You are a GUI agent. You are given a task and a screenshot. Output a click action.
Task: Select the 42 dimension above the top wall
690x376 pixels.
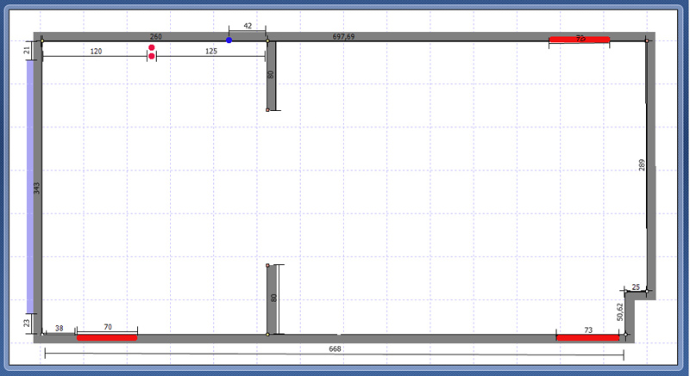click(x=248, y=27)
